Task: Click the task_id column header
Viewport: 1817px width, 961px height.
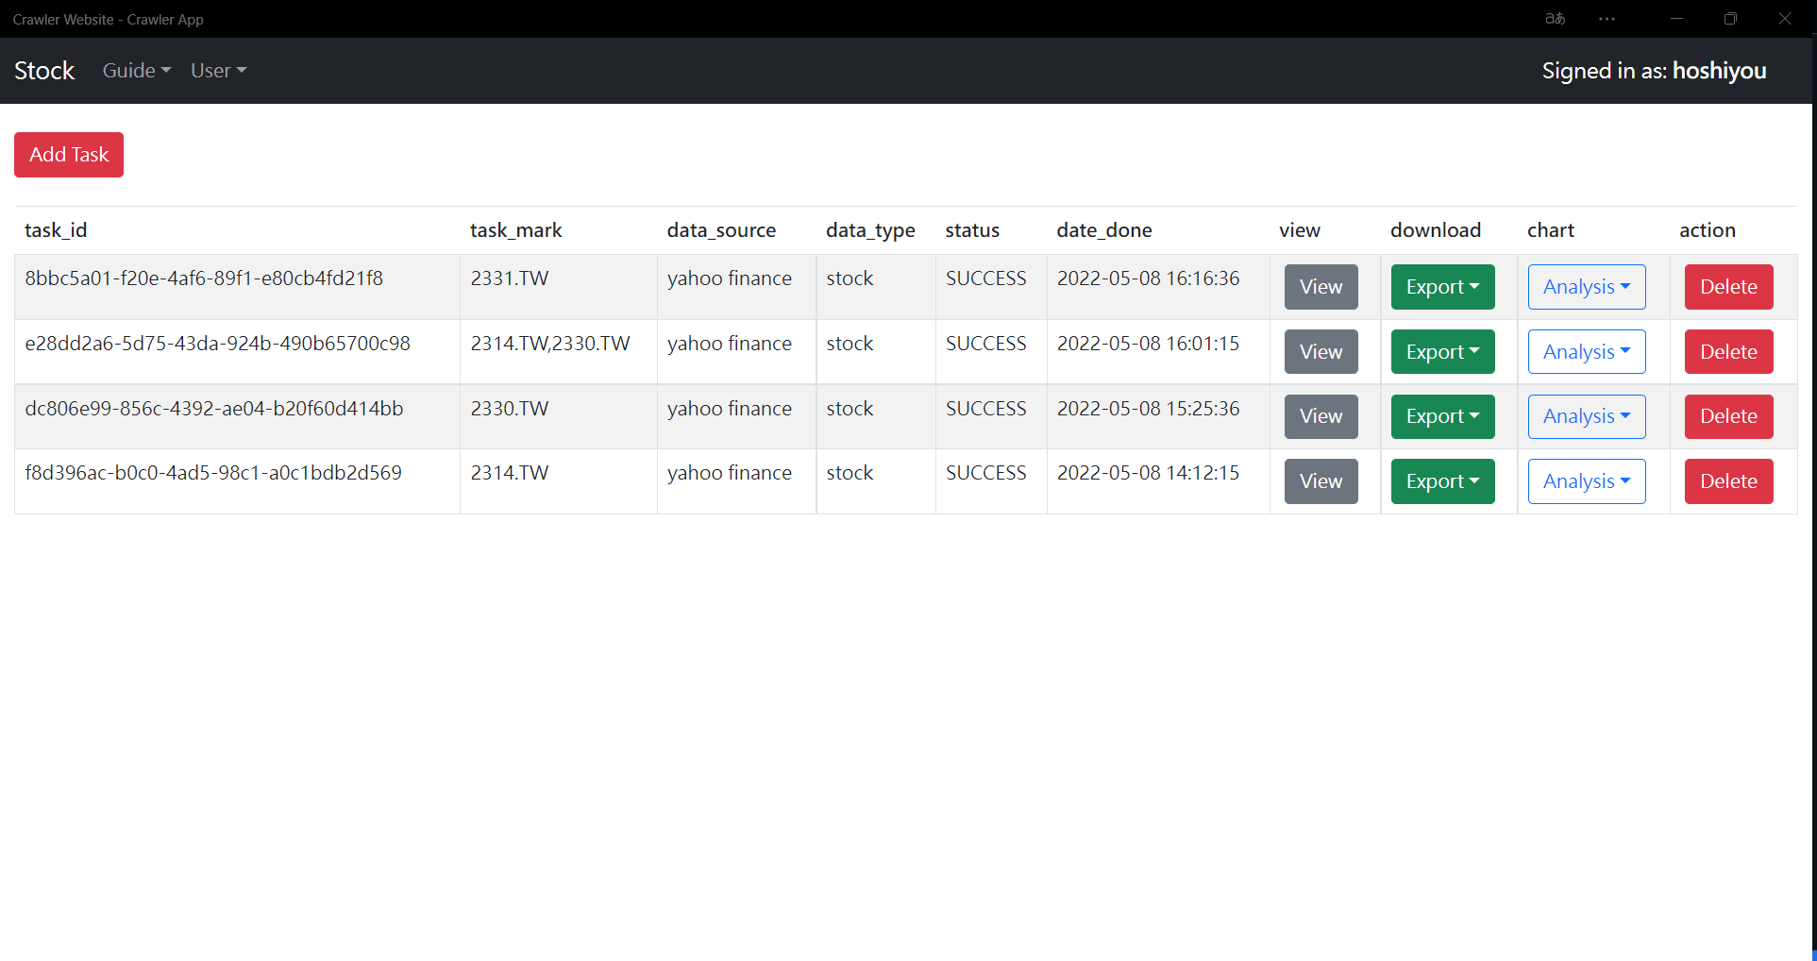Action: tap(55, 229)
